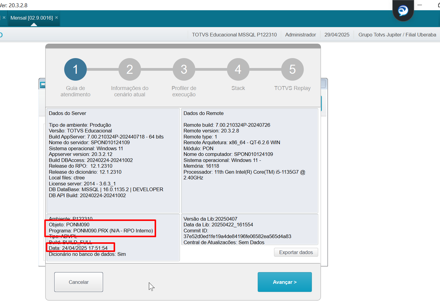Click the 'Dados do Remote' heading
Image resolution: width=440 pixels, height=301 pixels.
(x=204, y=113)
